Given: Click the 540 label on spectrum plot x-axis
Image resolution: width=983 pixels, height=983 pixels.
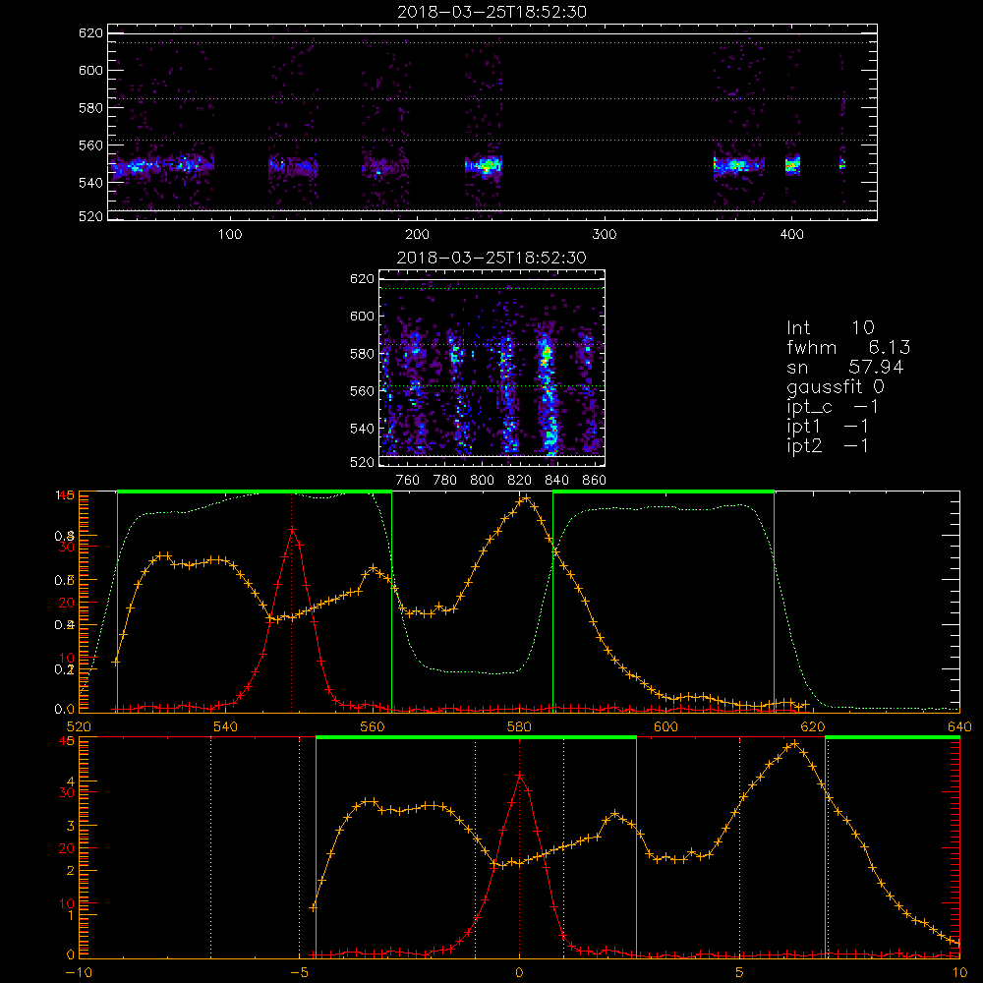Looking at the screenshot, I should (226, 727).
